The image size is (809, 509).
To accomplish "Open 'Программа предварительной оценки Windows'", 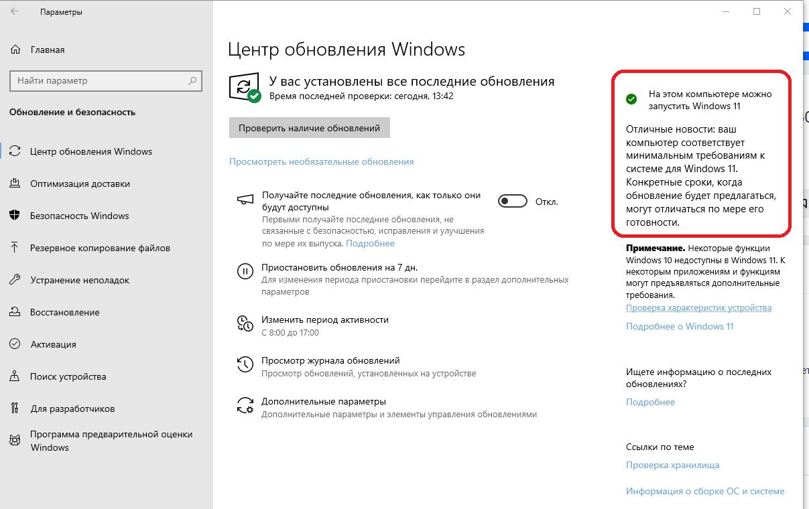I will click(111, 441).
